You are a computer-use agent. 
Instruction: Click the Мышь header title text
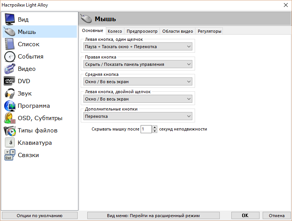click(105, 19)
